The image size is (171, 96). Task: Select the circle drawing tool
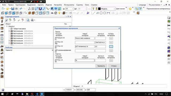pyautogui.click(x=101, y=13)
